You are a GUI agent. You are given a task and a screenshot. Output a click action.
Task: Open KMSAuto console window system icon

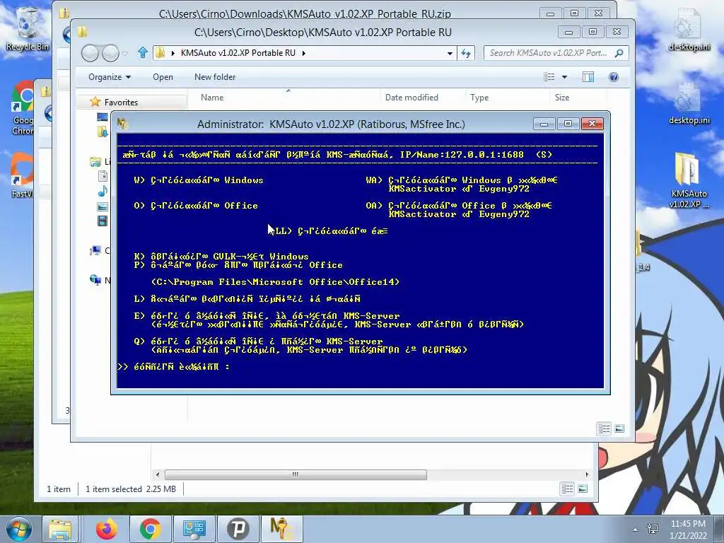click(x=122, y=124)
